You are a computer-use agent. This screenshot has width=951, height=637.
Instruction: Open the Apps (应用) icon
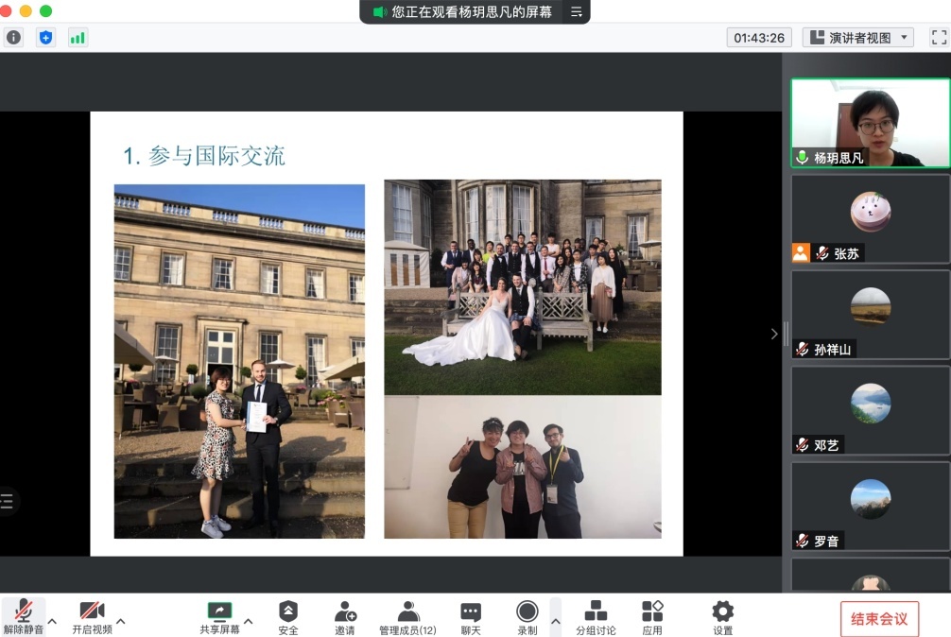point(652,616)
